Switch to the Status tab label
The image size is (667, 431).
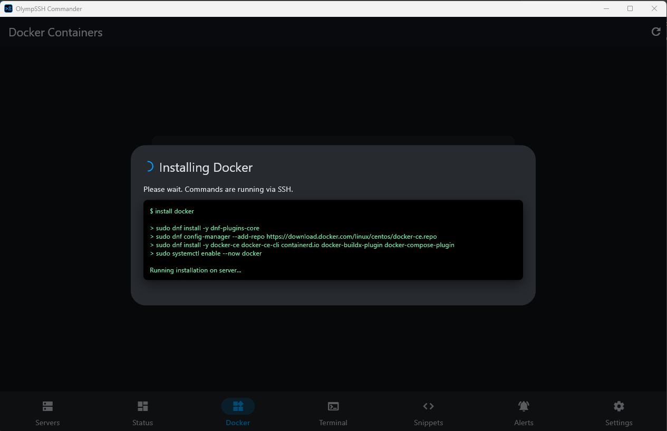tap(142, 423)
